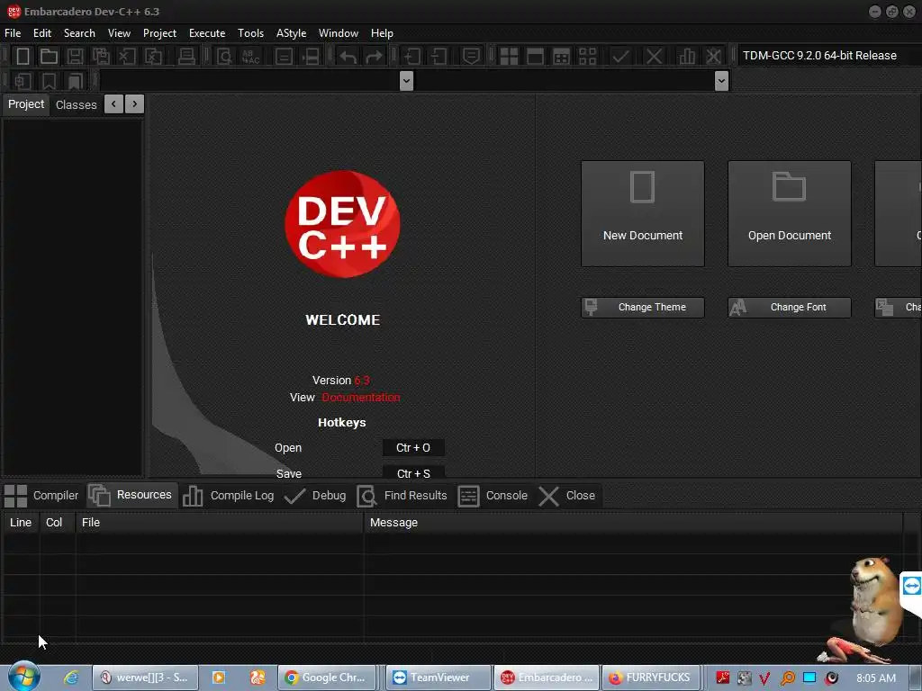Click the Rebuild All dotted-squares icon
Screen dimensions: 922x691
coord(587,57)
